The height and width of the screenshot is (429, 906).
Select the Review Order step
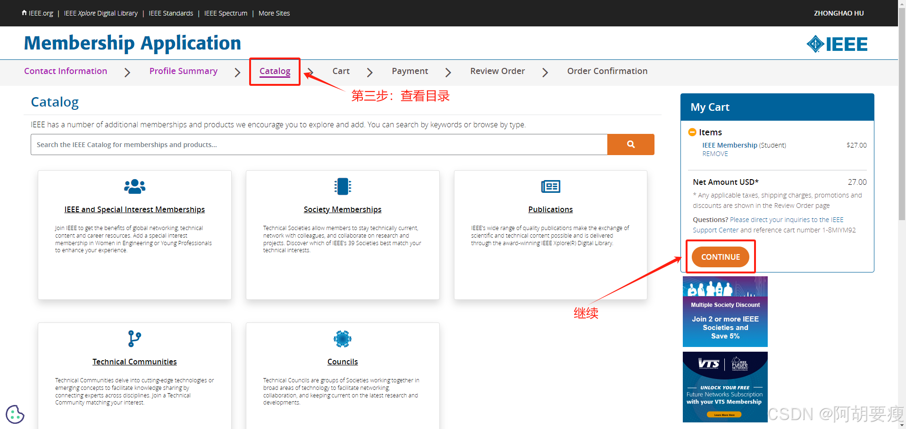point(497,71)
